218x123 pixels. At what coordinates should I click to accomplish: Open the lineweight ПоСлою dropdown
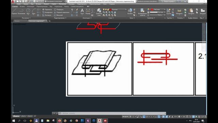coord(157,12)
